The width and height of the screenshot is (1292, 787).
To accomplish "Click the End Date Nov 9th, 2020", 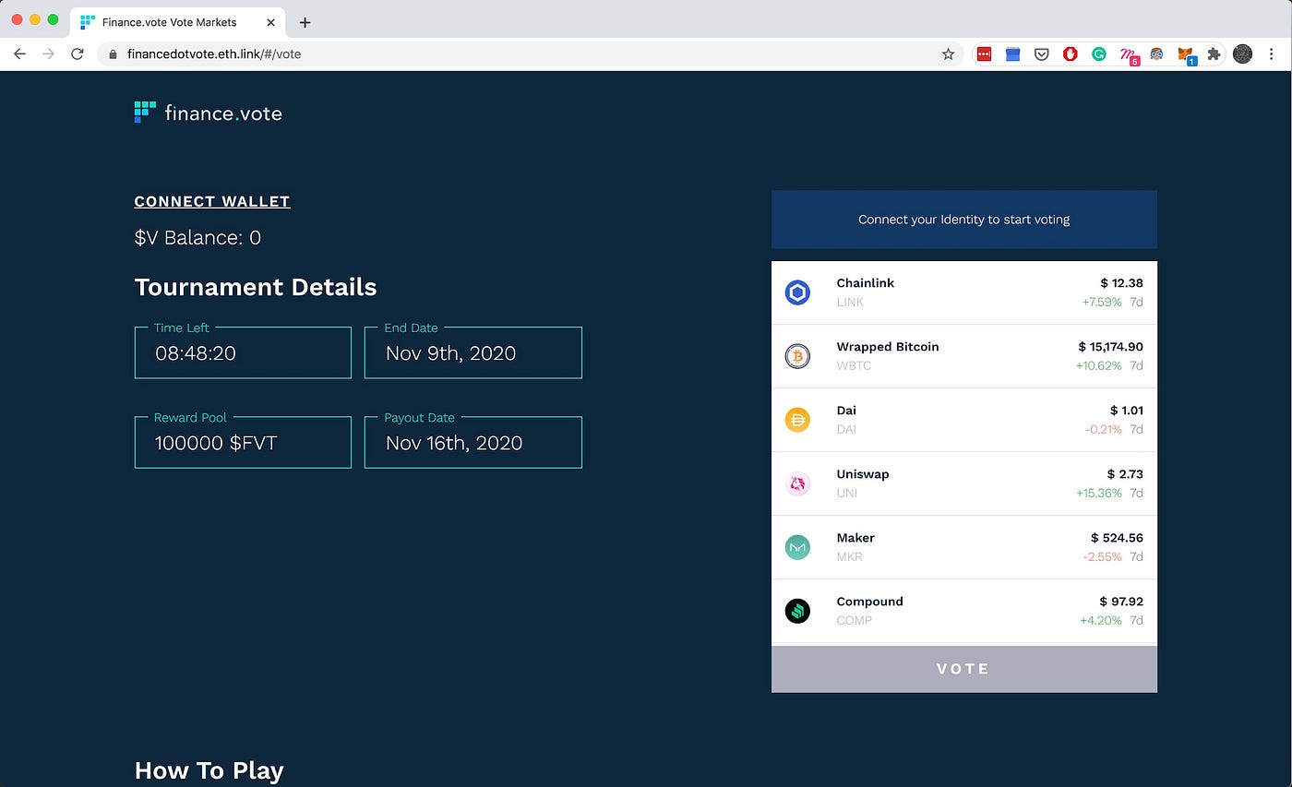I will (450, 353).
